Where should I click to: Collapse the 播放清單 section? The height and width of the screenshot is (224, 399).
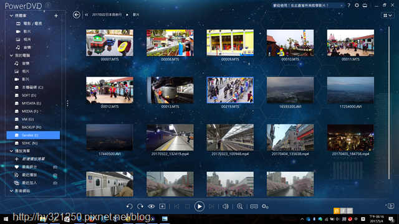(x=11, y=151)
